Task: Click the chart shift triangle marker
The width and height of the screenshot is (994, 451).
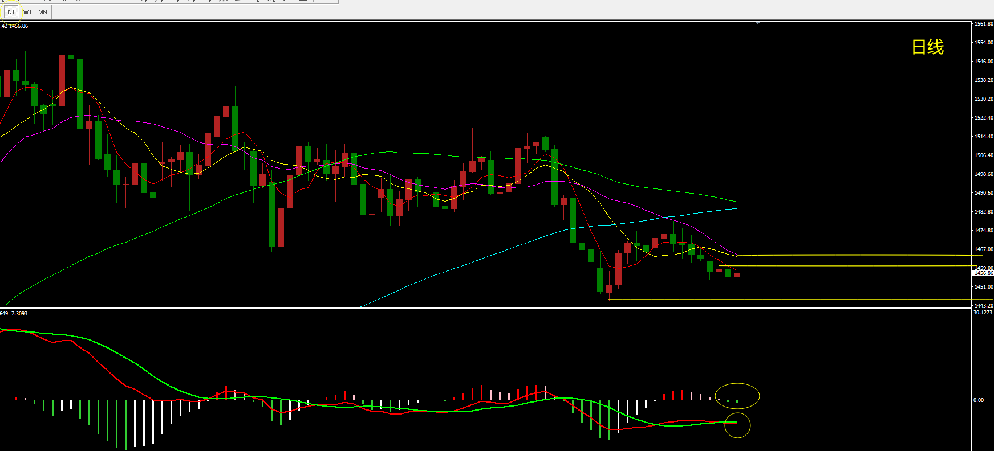Action: 757,23
